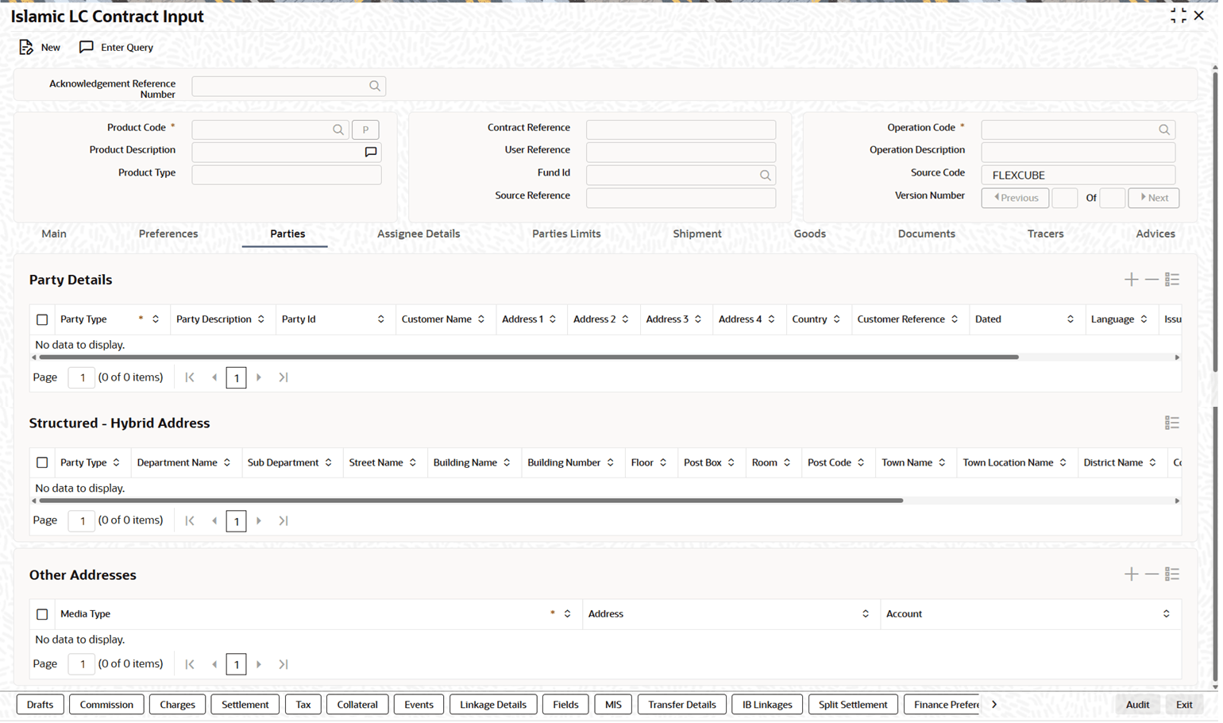Image resolution: width=1223 pixels, height=723 pixels.
Task: Click Previous version button
Action: 1015,199
